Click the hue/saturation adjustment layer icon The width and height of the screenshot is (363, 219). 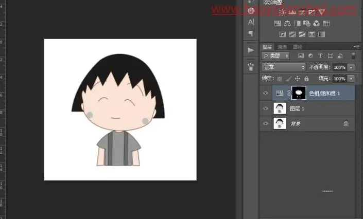[x=280, y=93]
